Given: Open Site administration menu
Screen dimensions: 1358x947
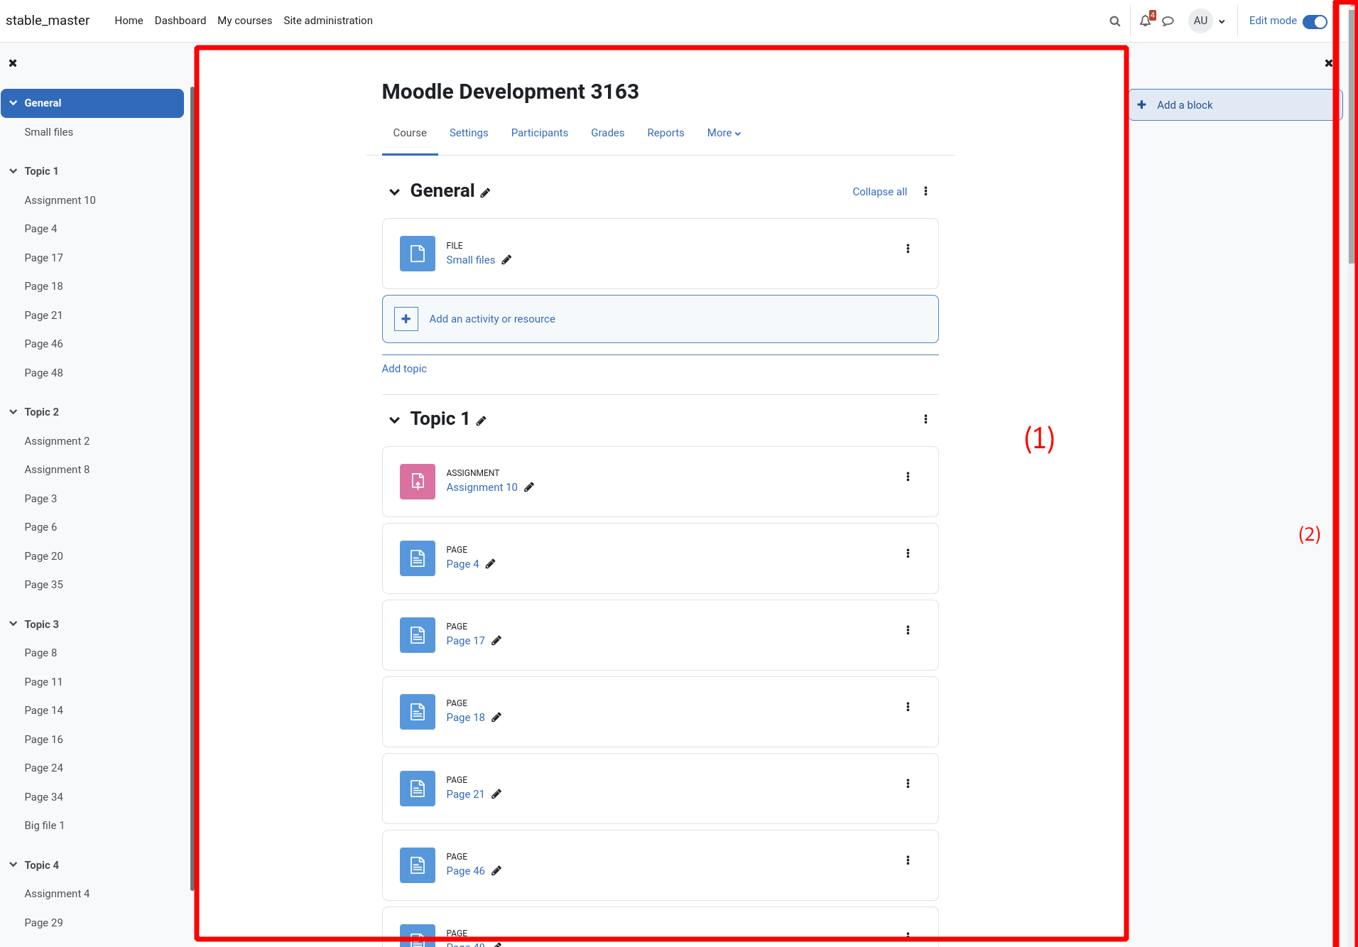Looking at the screenshot, I should (328, 21).
